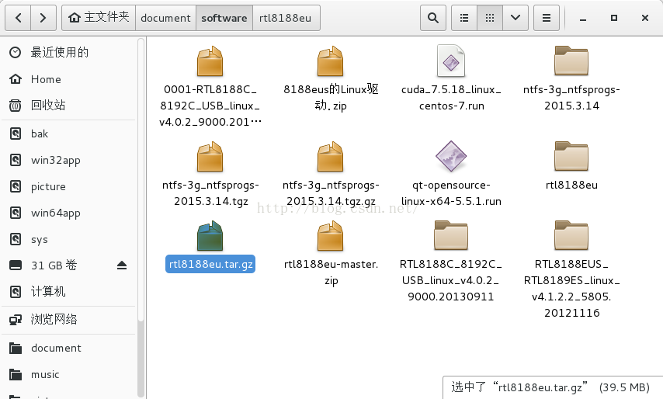Select cuda_7.5.18_linux_centos-7.run file icon

[x=451, y=61]
